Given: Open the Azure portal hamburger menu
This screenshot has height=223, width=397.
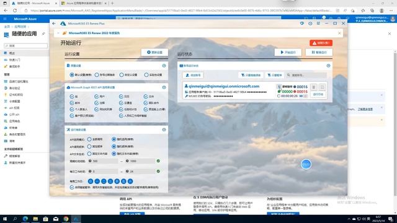Looking at the screenshot, I should (x=5, y=19).
